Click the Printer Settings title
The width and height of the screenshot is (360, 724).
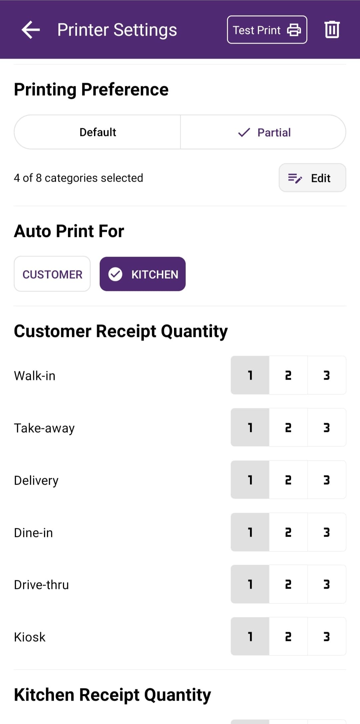[117, 30]
